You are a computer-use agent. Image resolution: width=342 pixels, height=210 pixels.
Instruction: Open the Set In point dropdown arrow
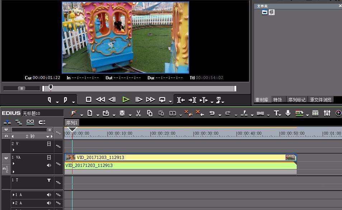coord(57,102)
